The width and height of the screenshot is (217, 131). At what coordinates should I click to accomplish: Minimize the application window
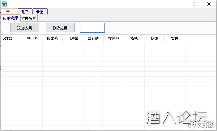point(181,4)
